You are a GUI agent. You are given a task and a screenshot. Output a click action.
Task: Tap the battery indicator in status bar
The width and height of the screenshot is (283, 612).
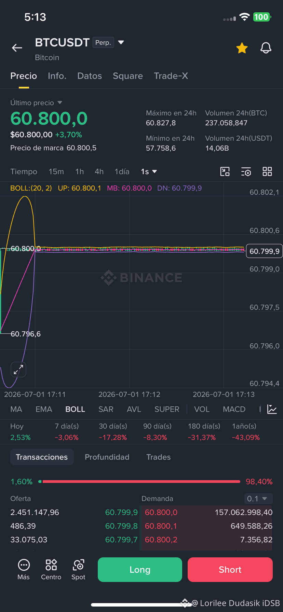point(262,17)
